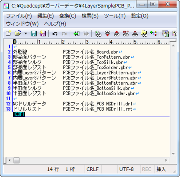Viewport: 180px width, 177px height.
Task: Click the Open file folder icon
Action: coord(18,33)
